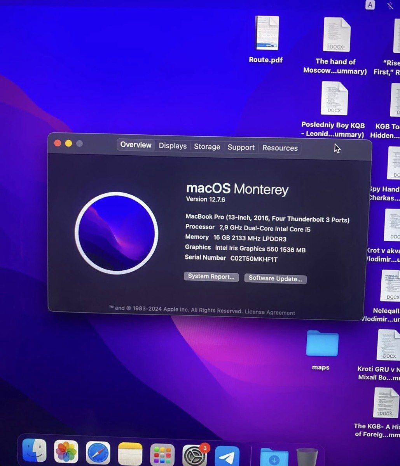Select the maps folder on desktop
The image size is (400, 466).
[322, 344]
